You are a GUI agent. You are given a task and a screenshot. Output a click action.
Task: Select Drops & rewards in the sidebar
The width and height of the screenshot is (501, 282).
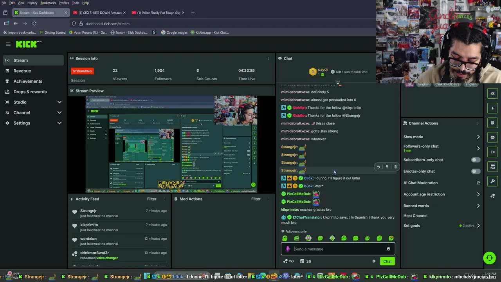[30, 92]
